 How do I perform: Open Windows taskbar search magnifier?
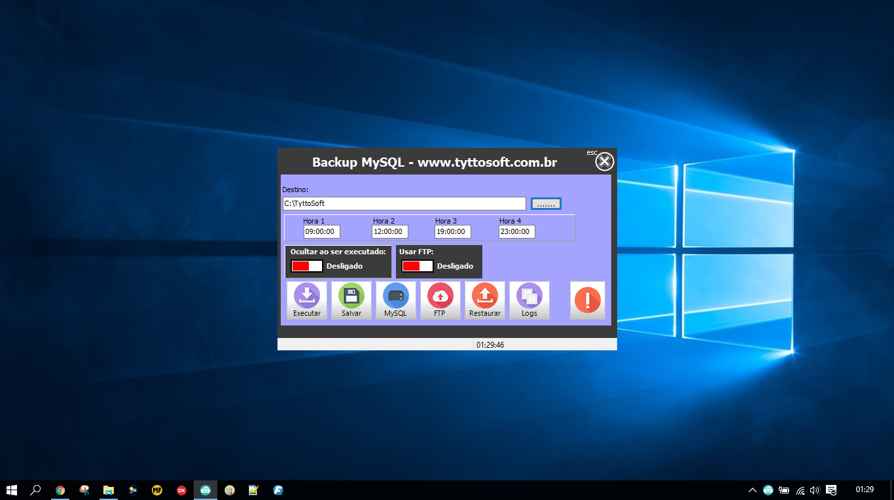pyautogui.click(x=36, y=490)
